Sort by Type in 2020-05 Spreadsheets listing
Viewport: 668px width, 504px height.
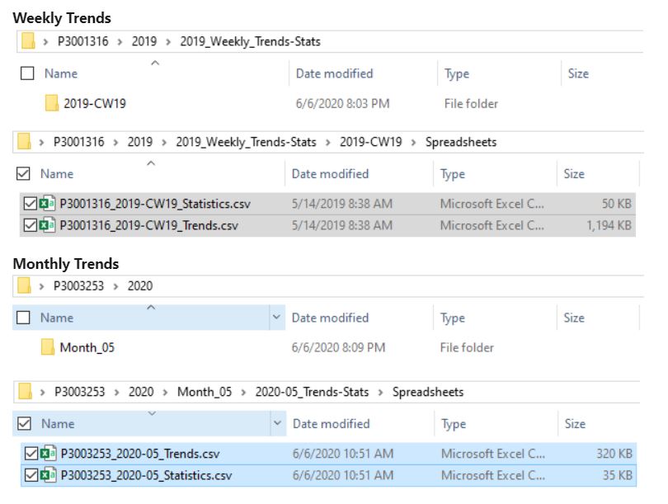(454, 424)
